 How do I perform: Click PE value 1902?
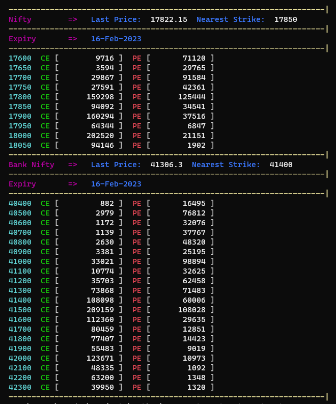coord(197,145)
